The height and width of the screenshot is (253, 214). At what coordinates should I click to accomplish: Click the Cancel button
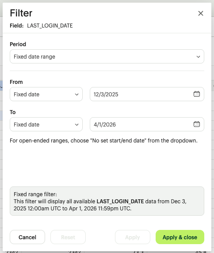coord(27,237)
